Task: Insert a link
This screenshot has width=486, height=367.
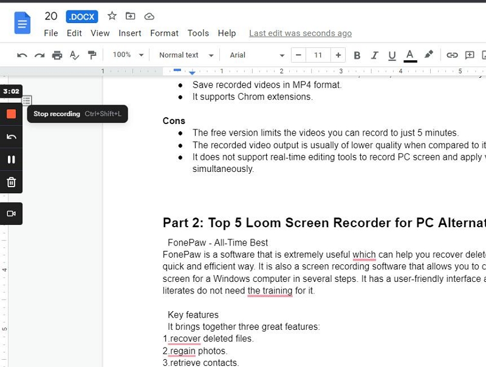Action: [x=452, y=55]
